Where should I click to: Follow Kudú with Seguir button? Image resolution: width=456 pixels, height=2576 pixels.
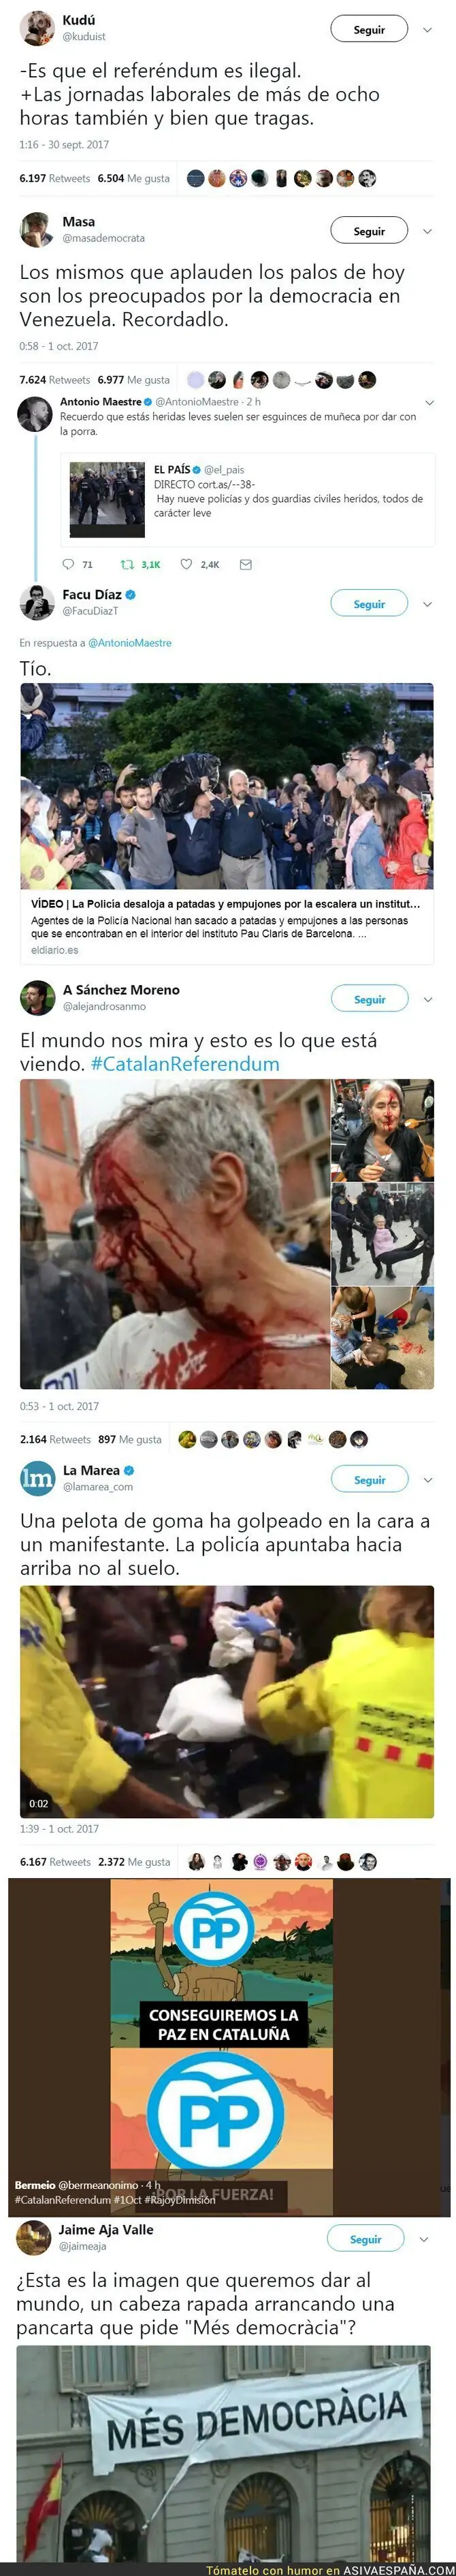(369, 30)
